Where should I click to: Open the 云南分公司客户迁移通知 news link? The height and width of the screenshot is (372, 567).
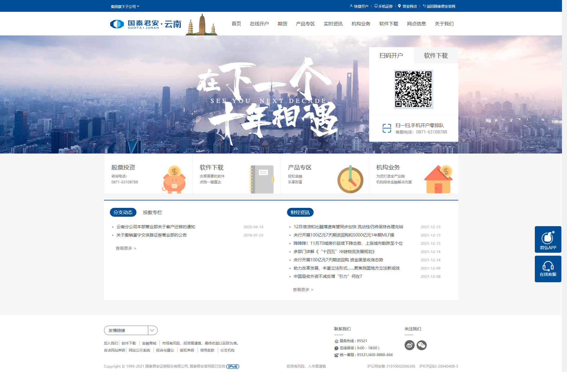157,227
